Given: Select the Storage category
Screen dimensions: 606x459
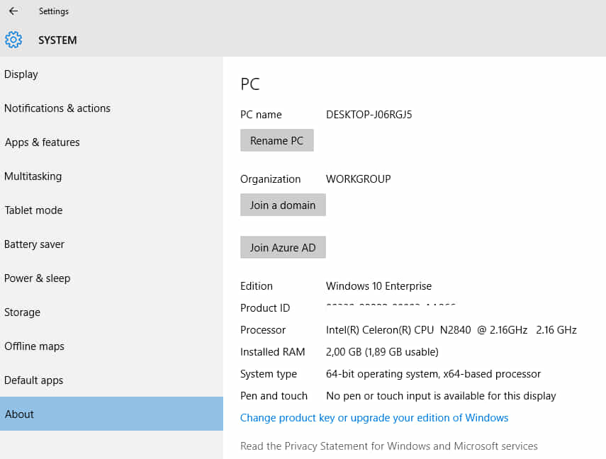Looking at the screenshot, I should (x=22, y=312).
